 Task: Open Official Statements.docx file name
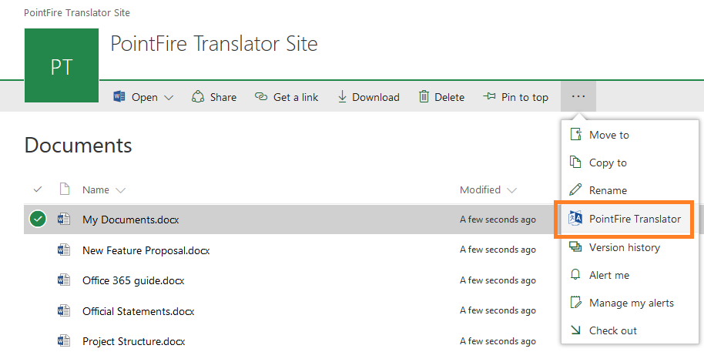(139, 311)
